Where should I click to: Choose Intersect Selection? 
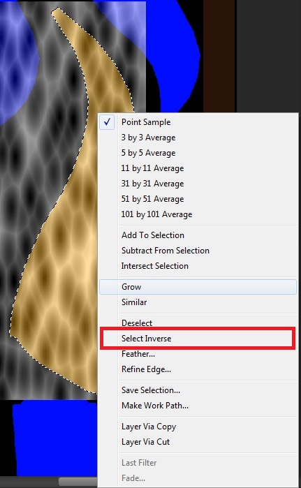click(198, 266)
